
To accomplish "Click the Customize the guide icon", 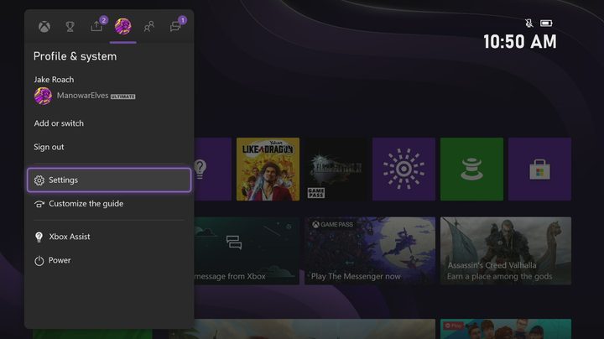I will 39,204.
